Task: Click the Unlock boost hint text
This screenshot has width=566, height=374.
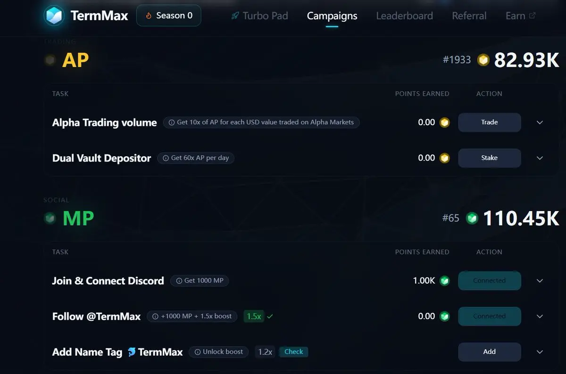Action: pos(223,352)
